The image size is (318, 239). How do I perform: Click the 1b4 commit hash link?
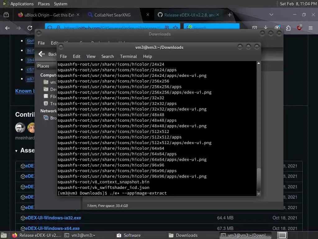[x=30, y=60]
